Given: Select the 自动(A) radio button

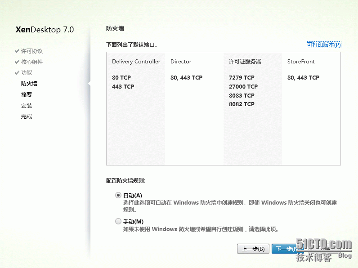Looking at the screenshot, I should 118,195.
